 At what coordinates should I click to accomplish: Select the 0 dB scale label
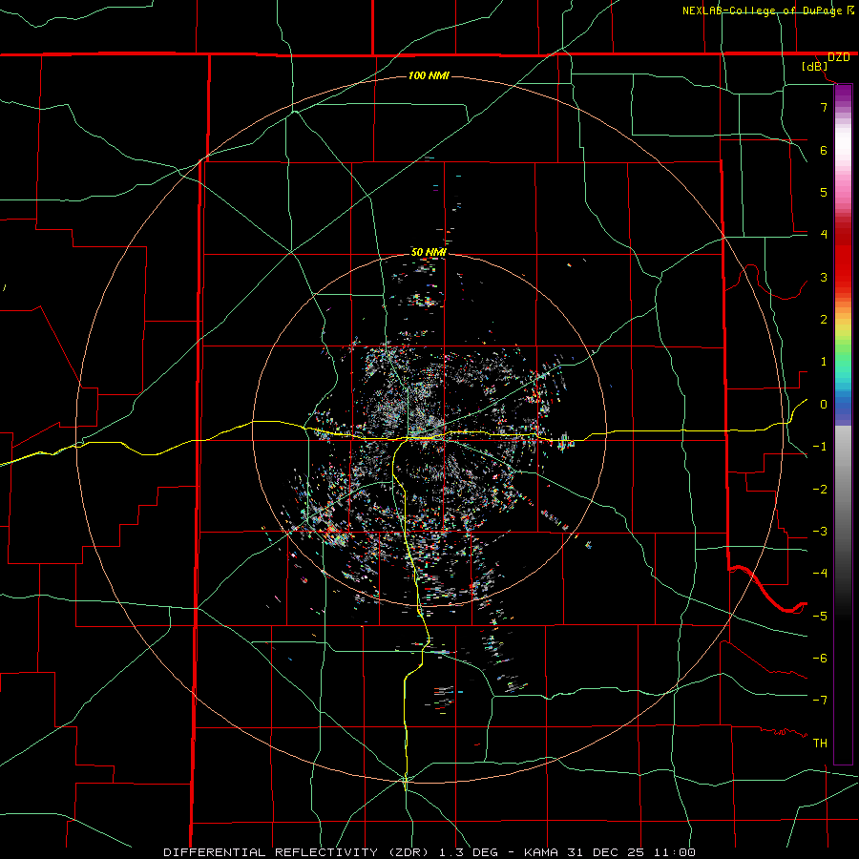[x=824, y=405]
